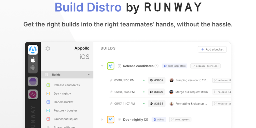This screenshot has width=256, height=128.
Task: Open build #3902
Action: 156,80
